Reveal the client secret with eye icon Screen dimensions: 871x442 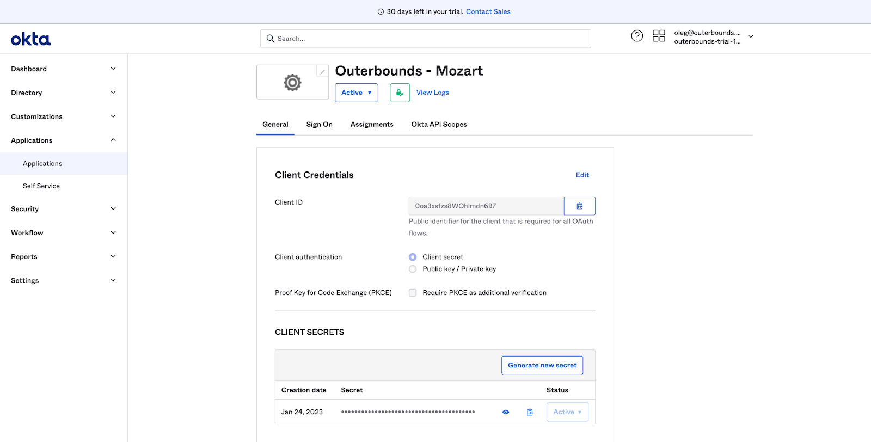click(506, 412)
